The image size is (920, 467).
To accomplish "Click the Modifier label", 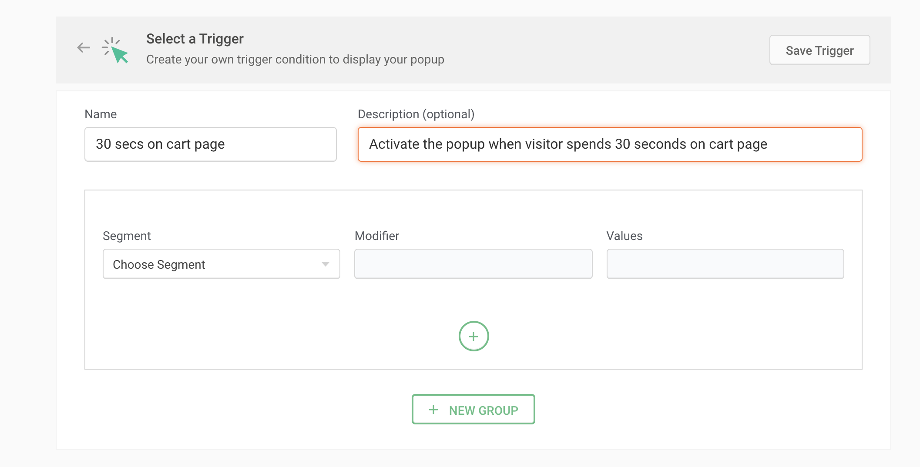I will [377, 236].
